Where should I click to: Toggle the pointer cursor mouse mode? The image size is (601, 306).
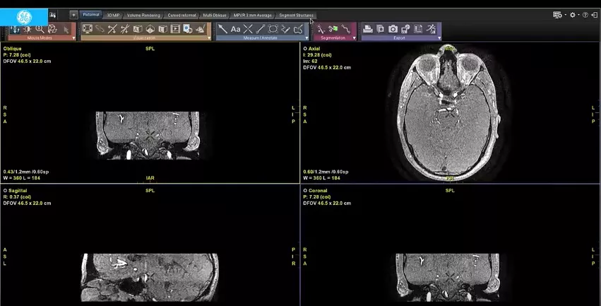click(x=66, y=29)
